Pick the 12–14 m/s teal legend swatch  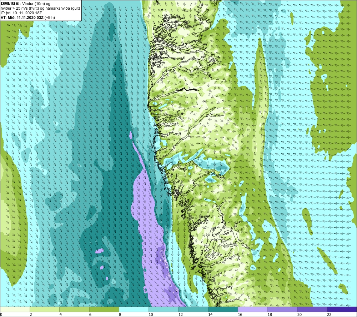point(193,309)
